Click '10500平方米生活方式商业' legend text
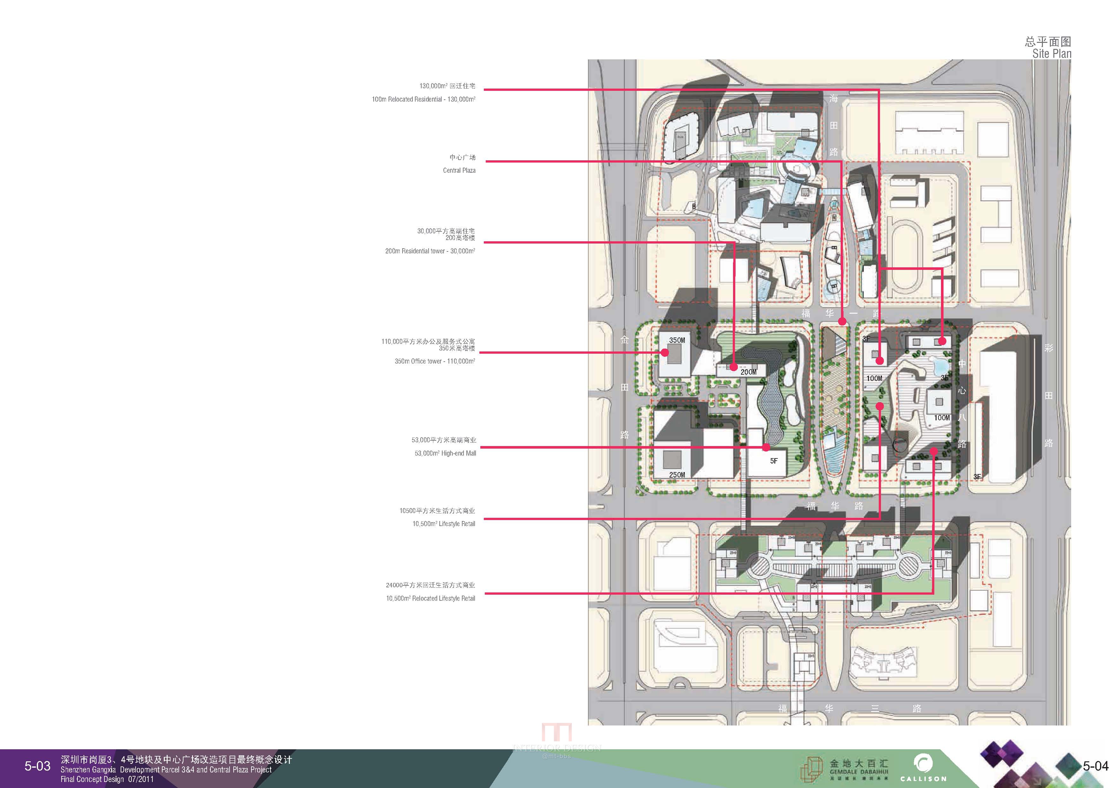 point(437,511)
